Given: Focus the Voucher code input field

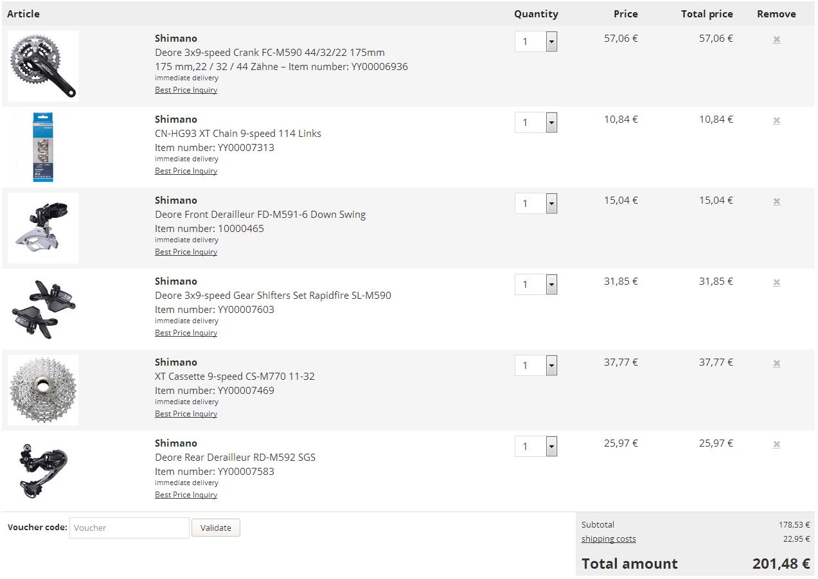Looking at the screenshot, I should tap(129, 528).
